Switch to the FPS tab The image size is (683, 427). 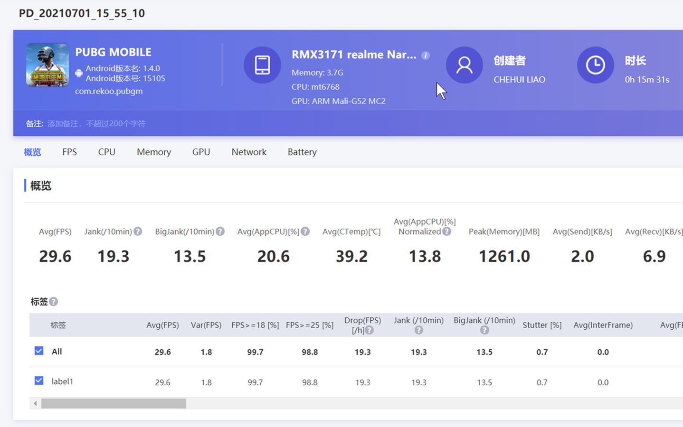(69, 152)
